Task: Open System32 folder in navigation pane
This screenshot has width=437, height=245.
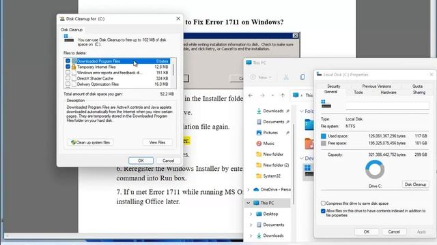Action: click(271, 176)
